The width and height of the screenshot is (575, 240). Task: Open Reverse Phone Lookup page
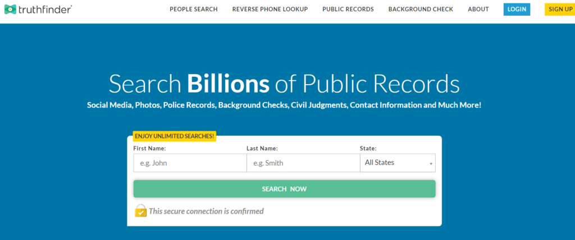coord(270,9)
